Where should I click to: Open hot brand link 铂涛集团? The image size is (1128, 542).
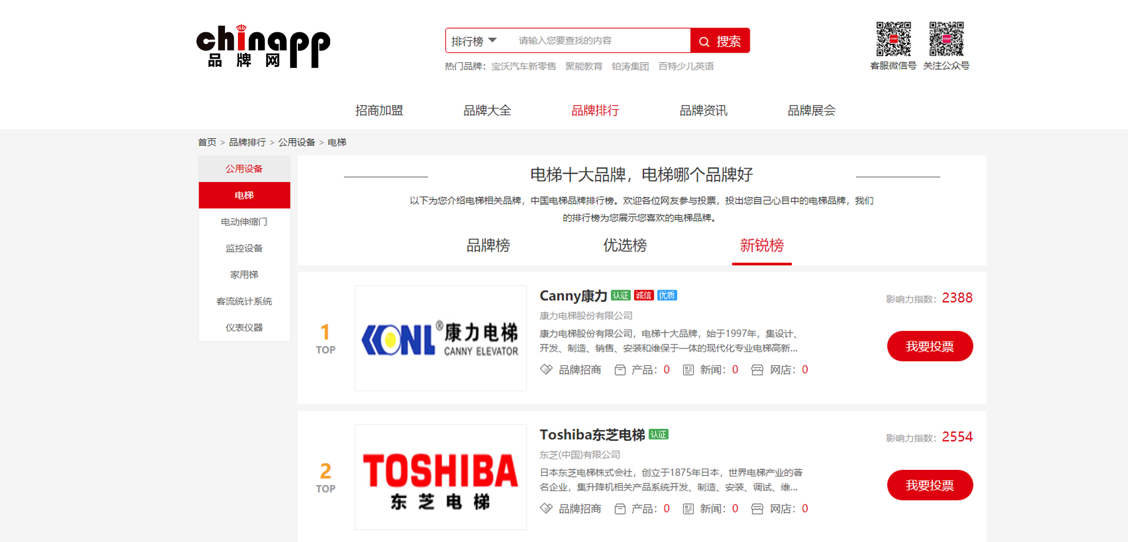click(630, 66)
